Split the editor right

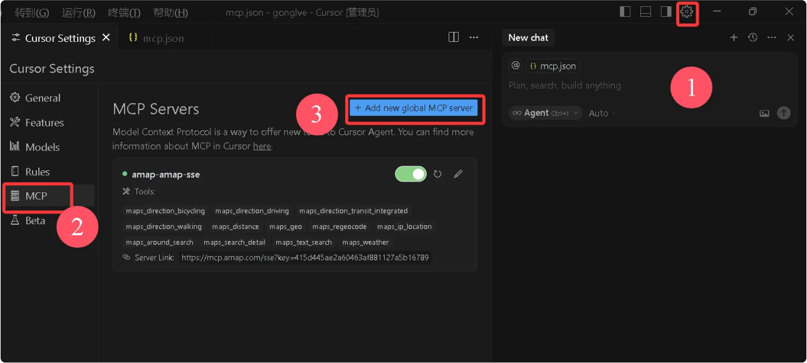(454, 38)
